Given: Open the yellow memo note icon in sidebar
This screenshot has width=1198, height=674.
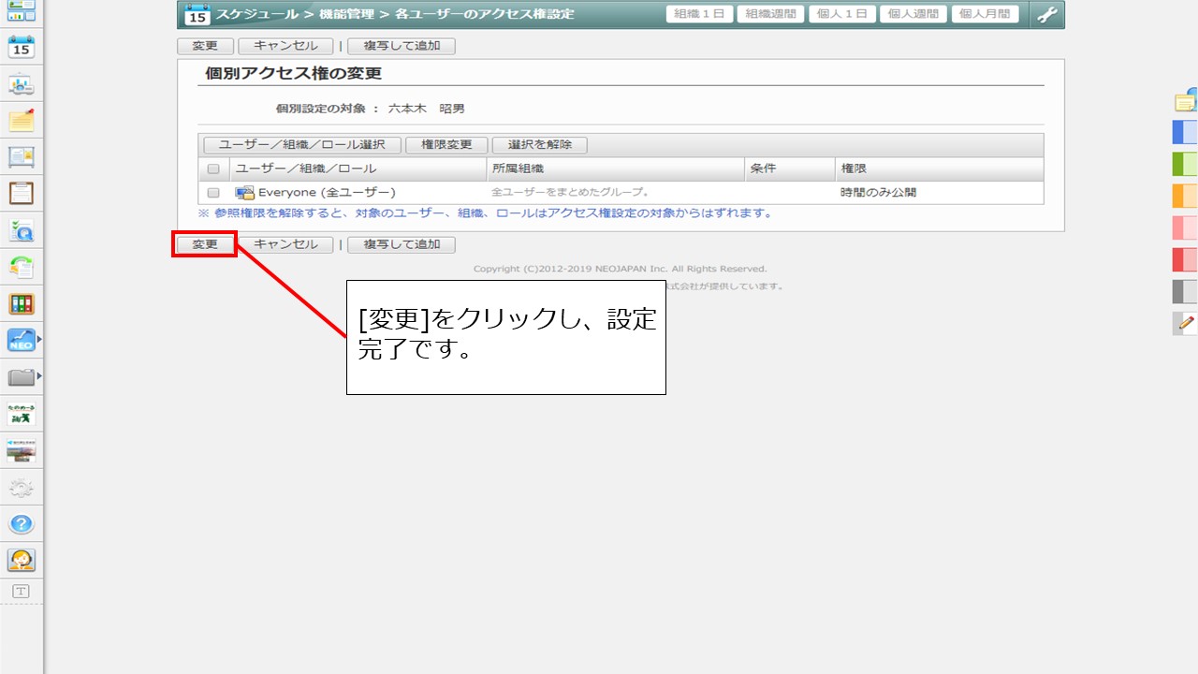Looking at the screenshot, I should pyautogui.click(x=21, y=121).
